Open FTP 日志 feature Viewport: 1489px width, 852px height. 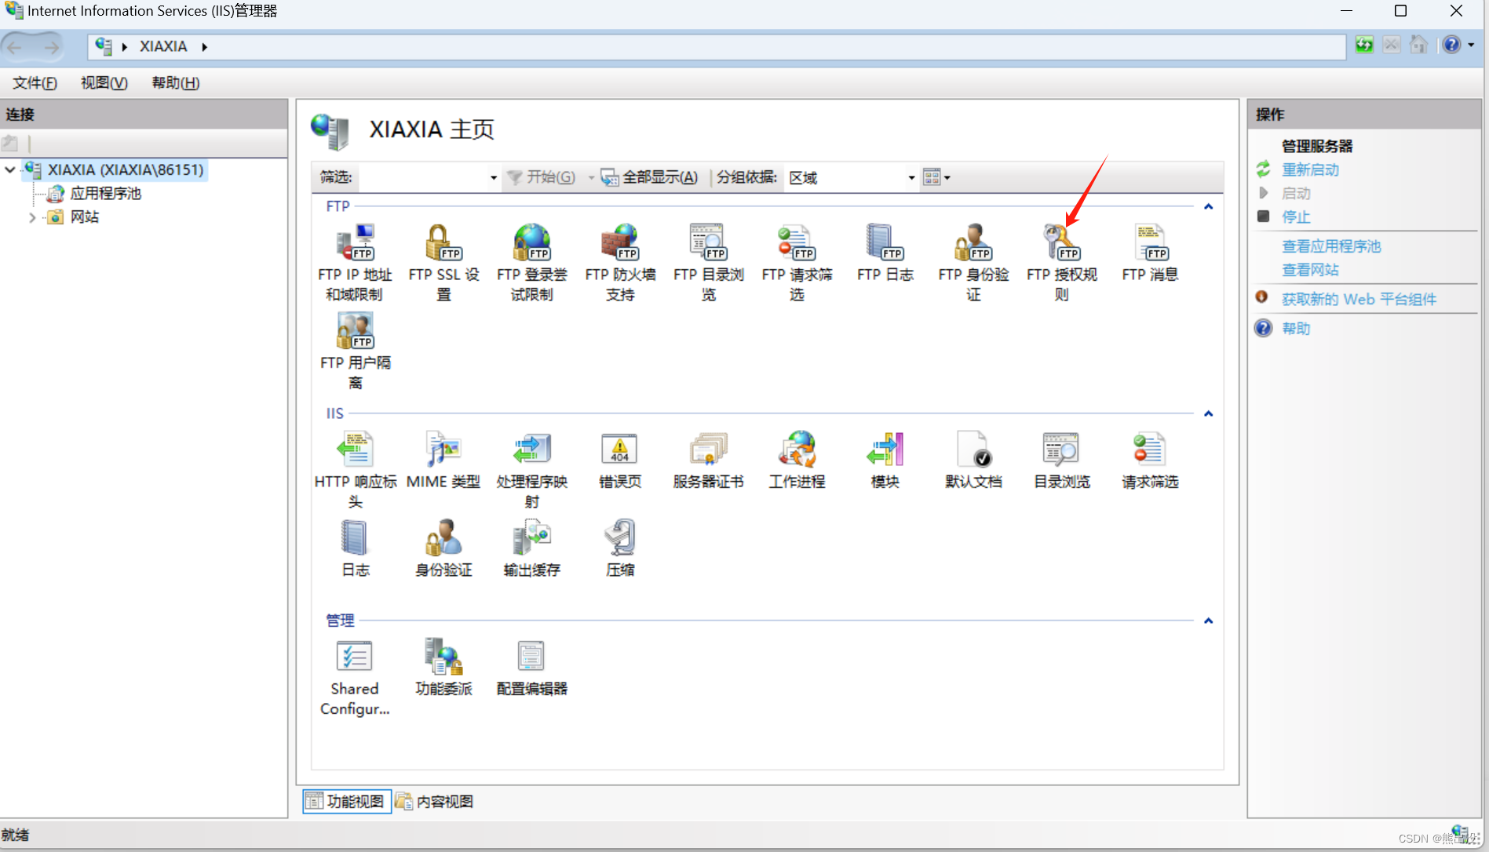[x=885, y=253]
